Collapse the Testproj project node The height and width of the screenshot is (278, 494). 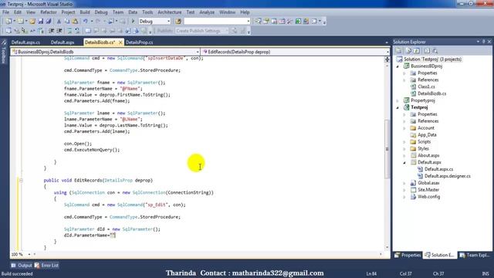398,107
